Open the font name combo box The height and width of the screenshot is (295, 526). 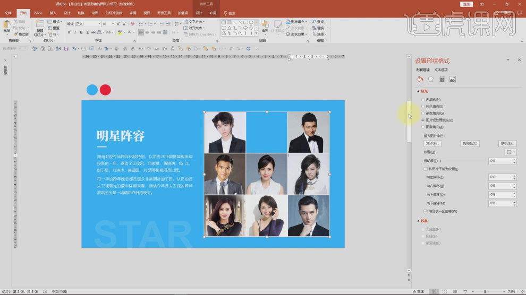[83, 24]
